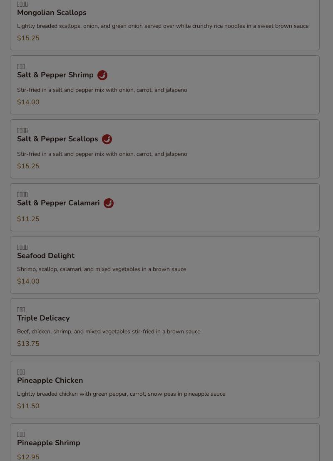Viewport: 333px width, 461px height.
Task: Click spicy chili icon beside Salt & Pepper Scallops
Action: pos(107,139)
